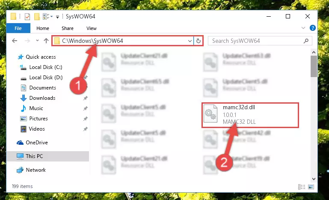The height and width of the screenshot is (200, 329).
Task: Switch to Details view in status bar
Action: [x=302, y=187]
